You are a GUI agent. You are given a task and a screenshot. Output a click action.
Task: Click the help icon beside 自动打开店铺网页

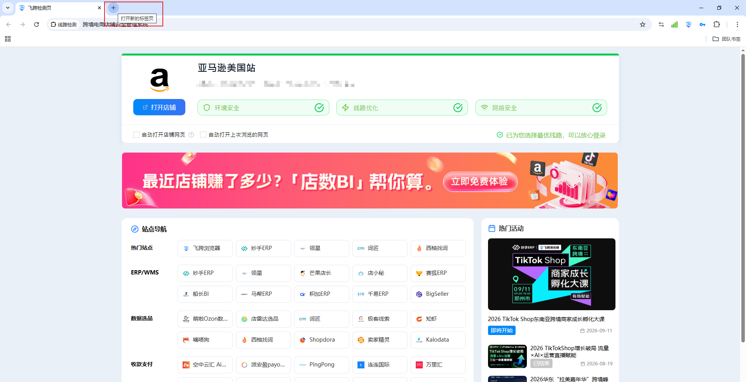(191, 135)
